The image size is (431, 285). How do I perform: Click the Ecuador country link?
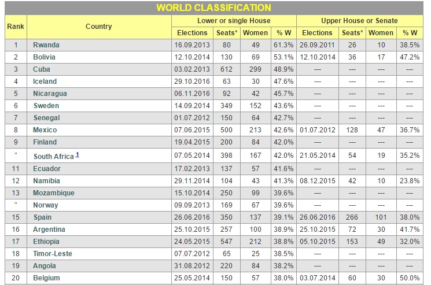pyautogui.click(x=47, y=169)
